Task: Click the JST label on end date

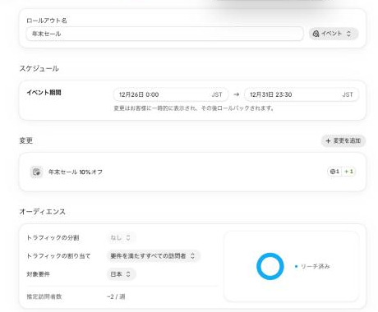Action: click(348, 94)
